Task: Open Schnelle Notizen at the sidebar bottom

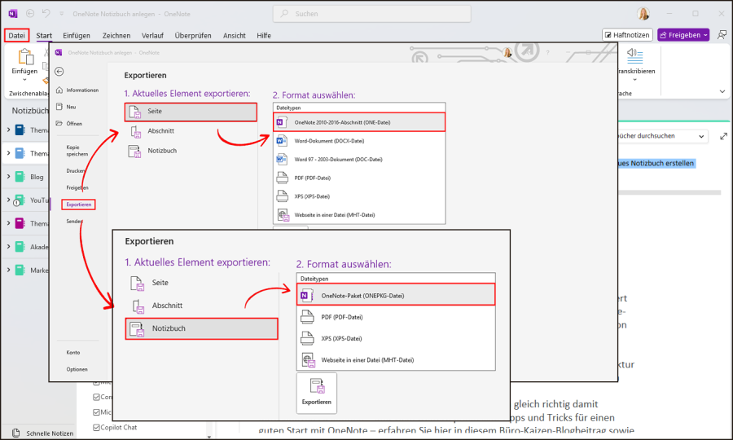Action: point(43,433)
